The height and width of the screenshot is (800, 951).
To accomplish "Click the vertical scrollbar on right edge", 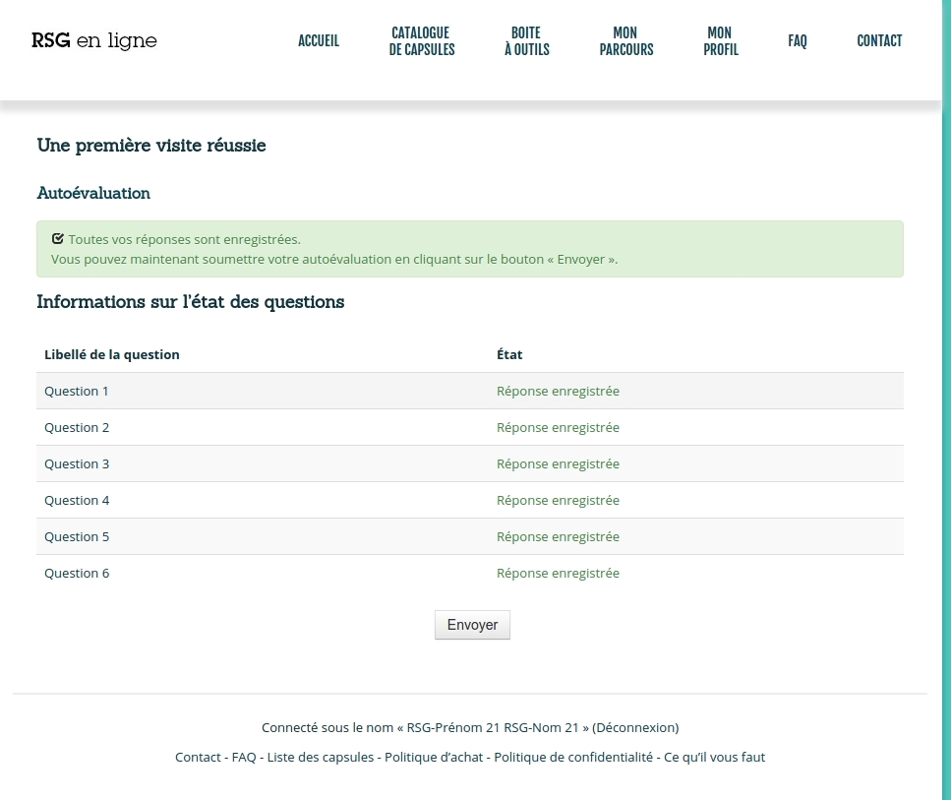I will [946, 394].
